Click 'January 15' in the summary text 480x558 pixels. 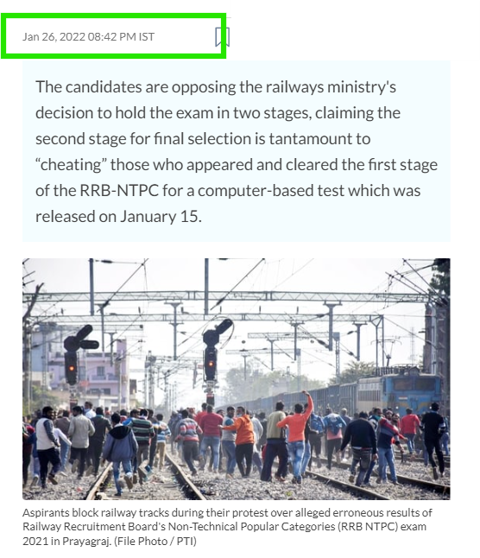(159, 217)
